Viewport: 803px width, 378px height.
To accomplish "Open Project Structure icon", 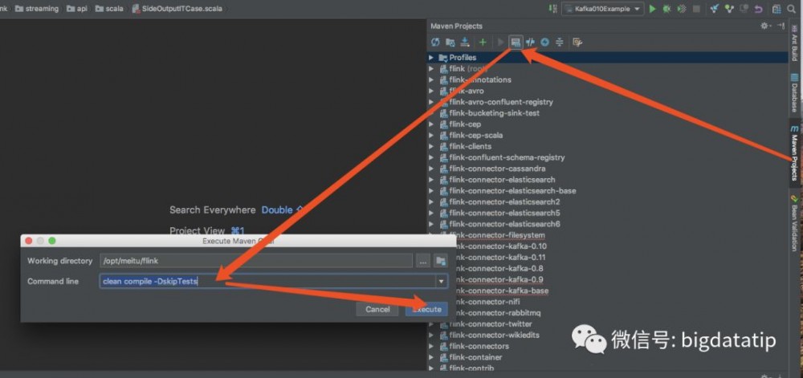I will coord(777,9).
